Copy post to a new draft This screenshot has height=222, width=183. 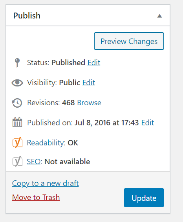pyautogui.click(x=45, y=183)
